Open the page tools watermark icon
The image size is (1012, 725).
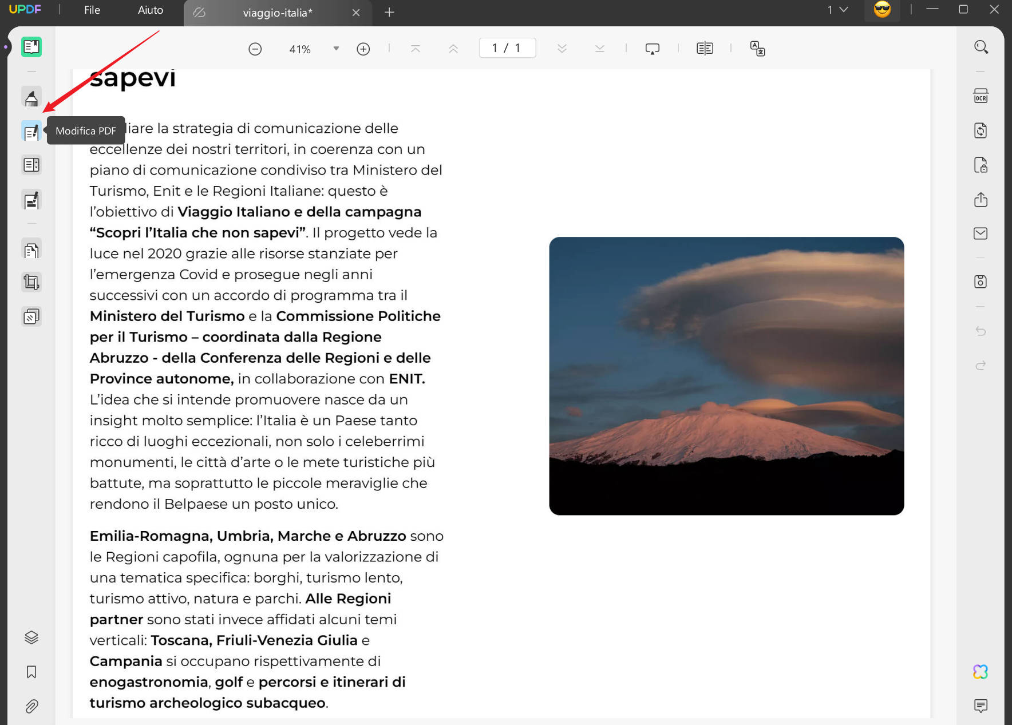coord(31,316)
